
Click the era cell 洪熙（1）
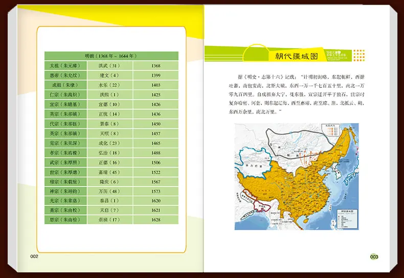pyautogui.click(x=110, y=95)
